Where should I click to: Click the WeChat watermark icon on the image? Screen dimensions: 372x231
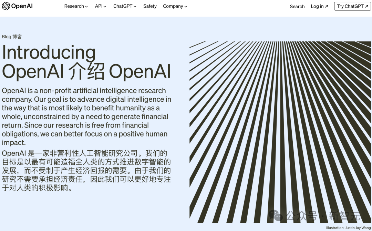pyautogui.click(x=276, y=216)
